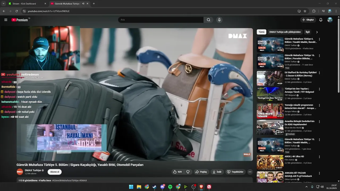This screenshot has height=191, width=340.
Task: Click the YouTube search field
Action: point(161,20)
